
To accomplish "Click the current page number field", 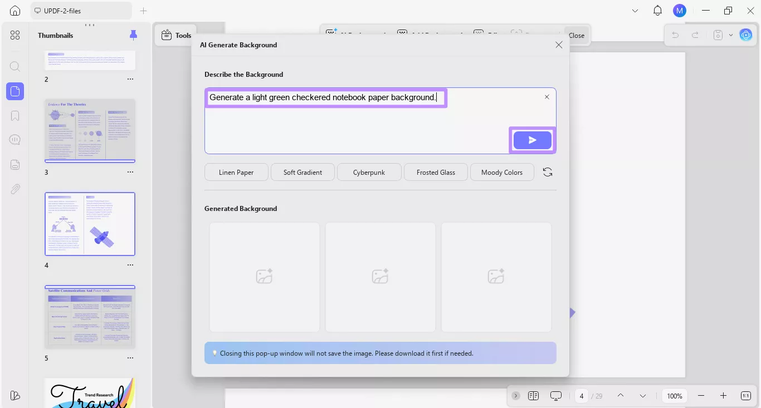I will tap(582, 396).
